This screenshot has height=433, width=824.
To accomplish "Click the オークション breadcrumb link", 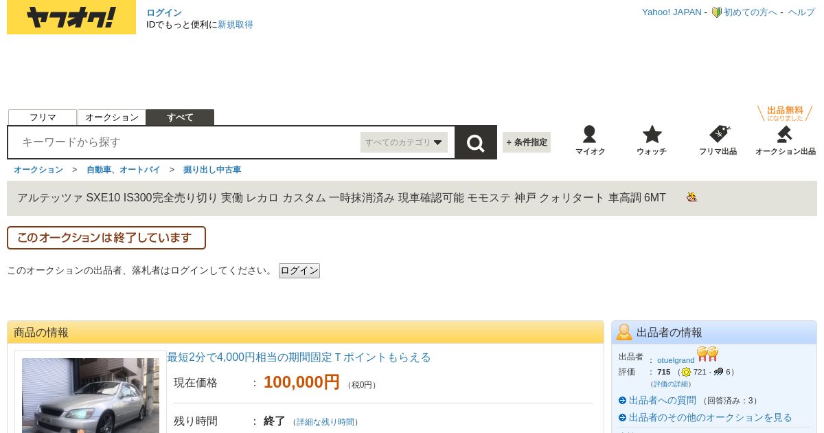I will coord(38,170).
